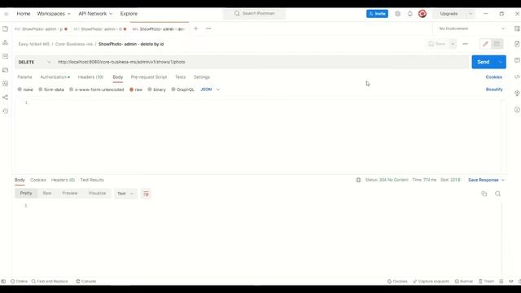Select the binary body type

[x=156, y=90]
